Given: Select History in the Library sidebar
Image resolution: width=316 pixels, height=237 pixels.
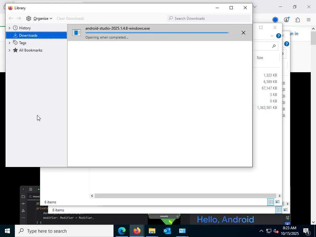Looking at the screenshot, I should click(25, 28).
